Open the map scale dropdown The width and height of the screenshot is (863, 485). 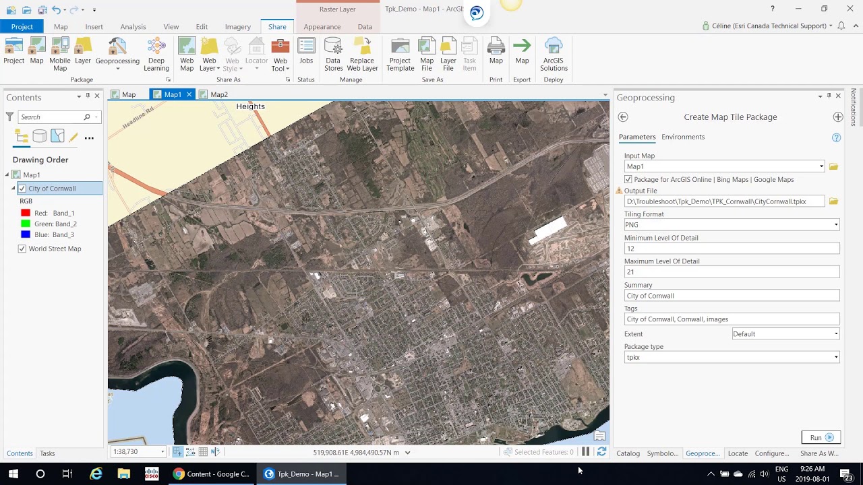tap(162, 452)
